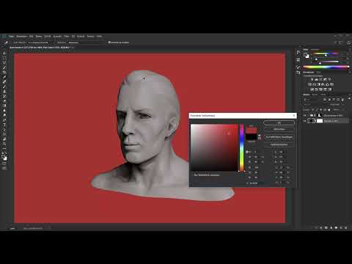This screenshot has height=264, width=352.
Task: Click OK in the color picker dialog
Action: pyautogui.click(x=279, y=122)
